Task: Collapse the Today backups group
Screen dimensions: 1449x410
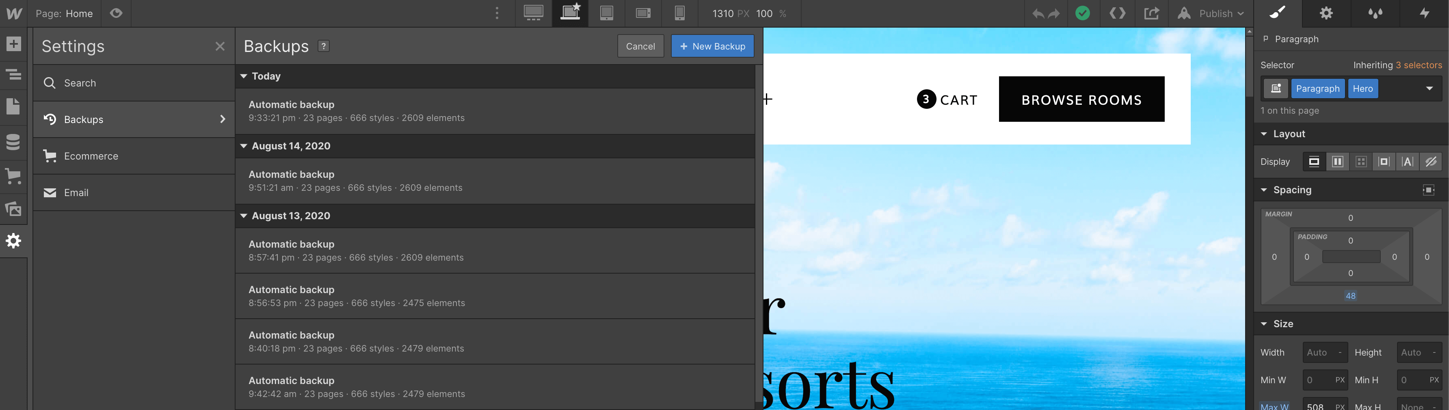Action: tap(244, 76)
